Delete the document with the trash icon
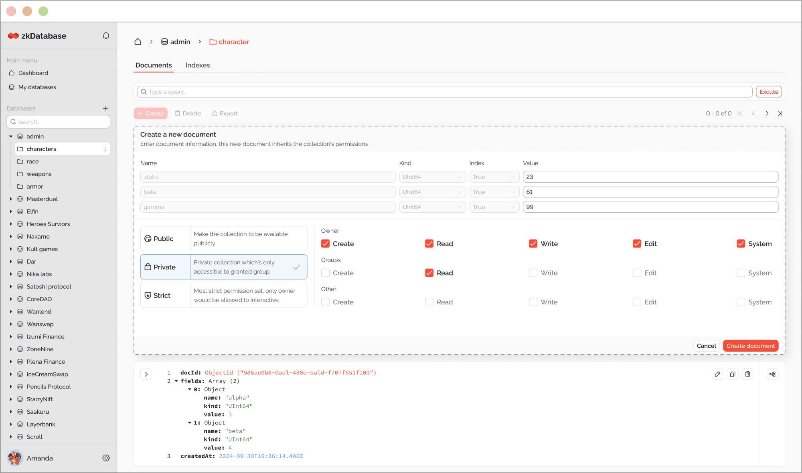Image resolution: width=802 pixels, height=473 pixels. click(747, 374)
